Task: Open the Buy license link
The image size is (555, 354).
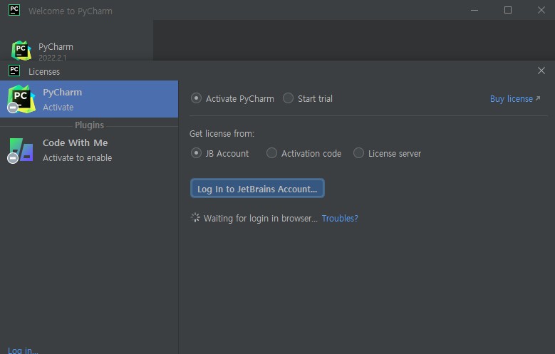Action: coord(514,99)
